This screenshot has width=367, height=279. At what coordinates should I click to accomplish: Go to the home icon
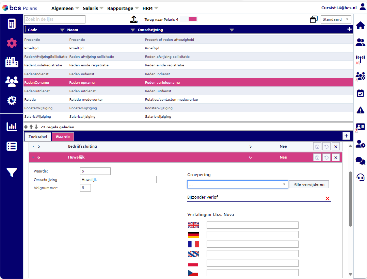pyautogui.click(x=361, y=25)
